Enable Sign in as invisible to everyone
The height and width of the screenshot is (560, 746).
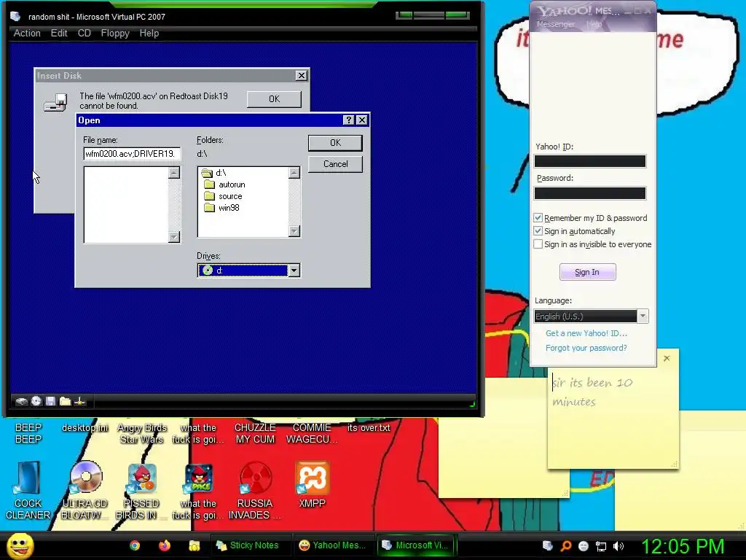pos(538,244)
